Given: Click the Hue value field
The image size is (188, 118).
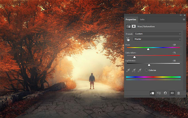Looking at the screenshot, I should [177, 45].
